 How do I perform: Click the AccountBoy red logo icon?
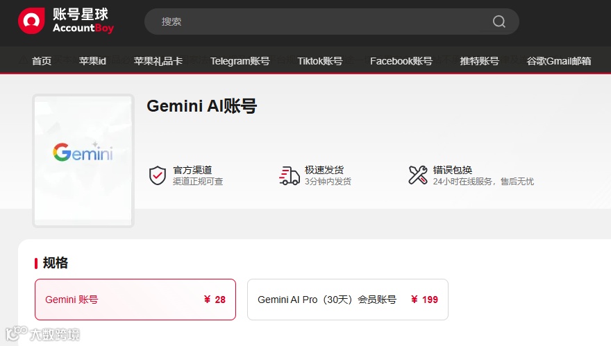pos(31,21)
